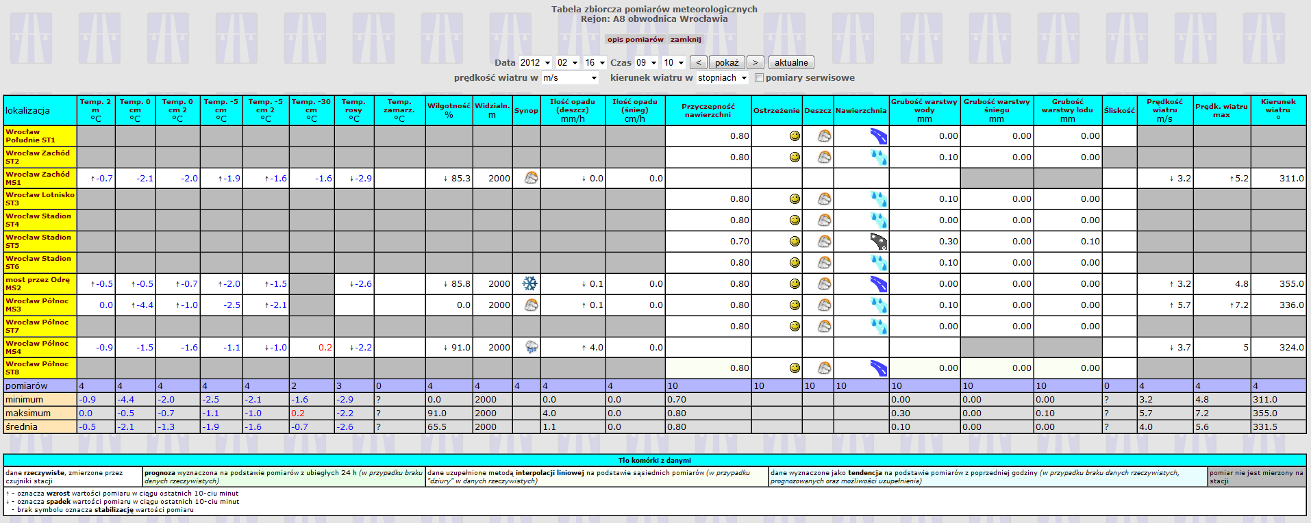Click the 311.0 wind direction value

(x=1291, y=178)
